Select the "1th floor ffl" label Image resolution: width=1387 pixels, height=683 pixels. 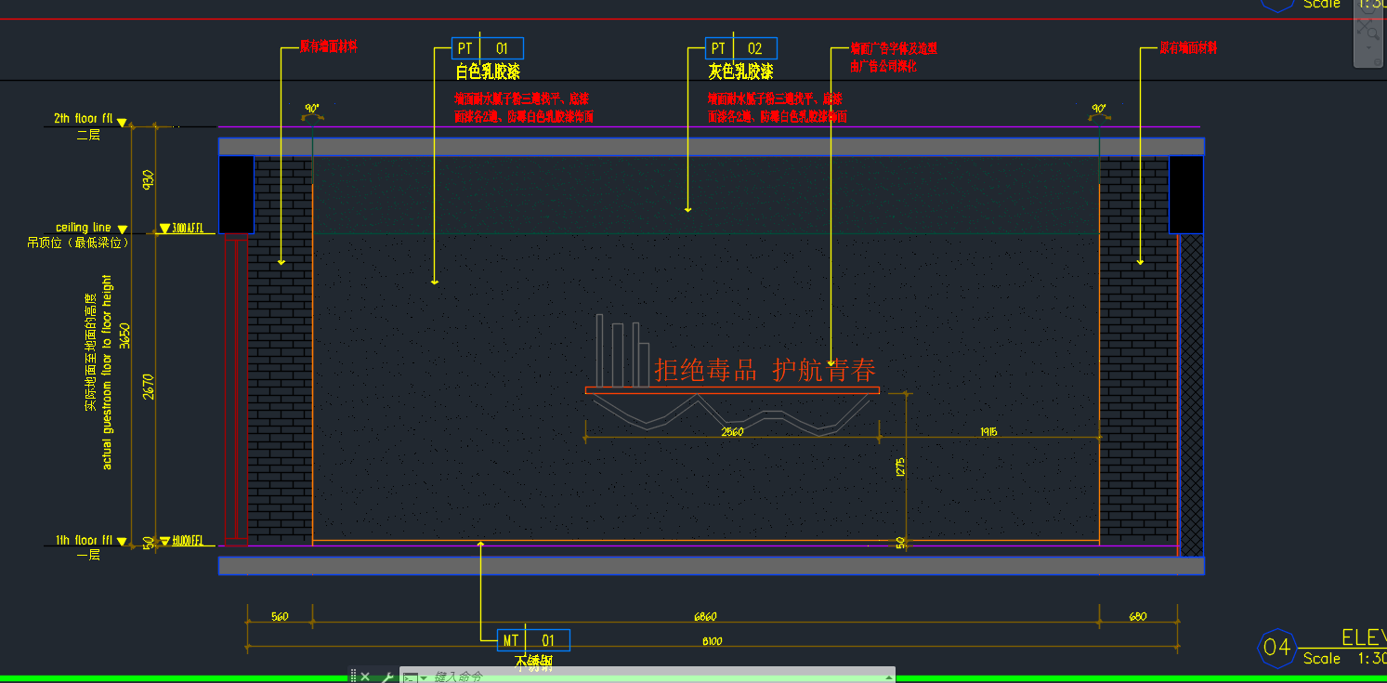click(x=84, y=540)
